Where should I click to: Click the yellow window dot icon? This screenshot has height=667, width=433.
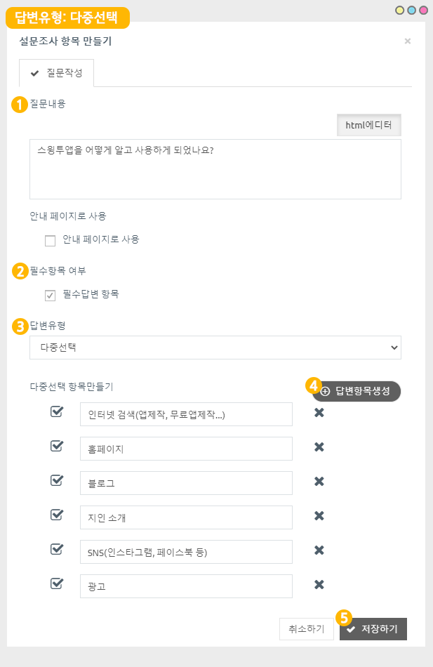(x=400, y=11)
